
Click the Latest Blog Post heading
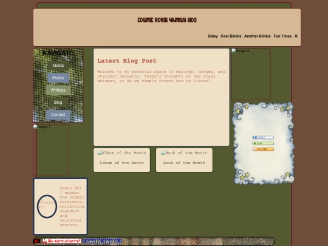click(127, 61)
